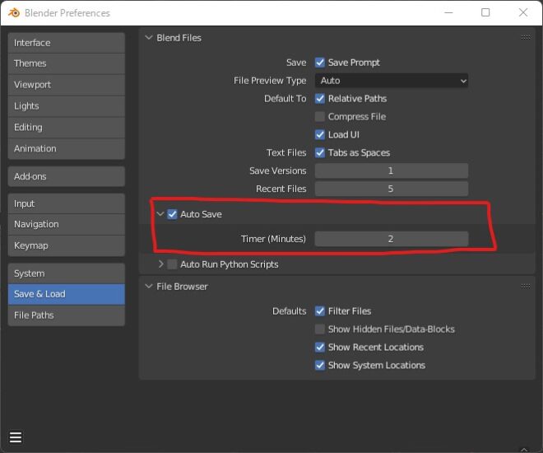Click Blend Files panel drag-handle dots
This screenshot has width=543, height=453.
(526, 38)
